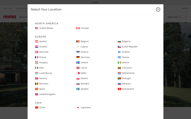
Task: Select Spain as location
Action: pyautogui.click(x=40, y=89)
